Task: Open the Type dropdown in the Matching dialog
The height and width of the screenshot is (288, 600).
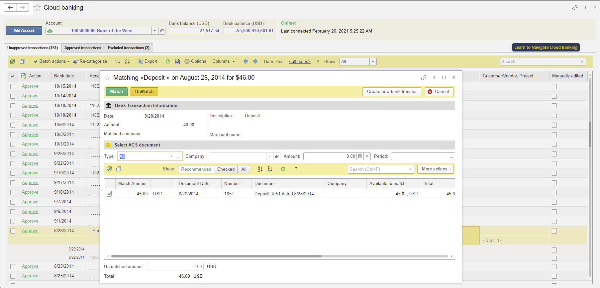Action: 171,156
